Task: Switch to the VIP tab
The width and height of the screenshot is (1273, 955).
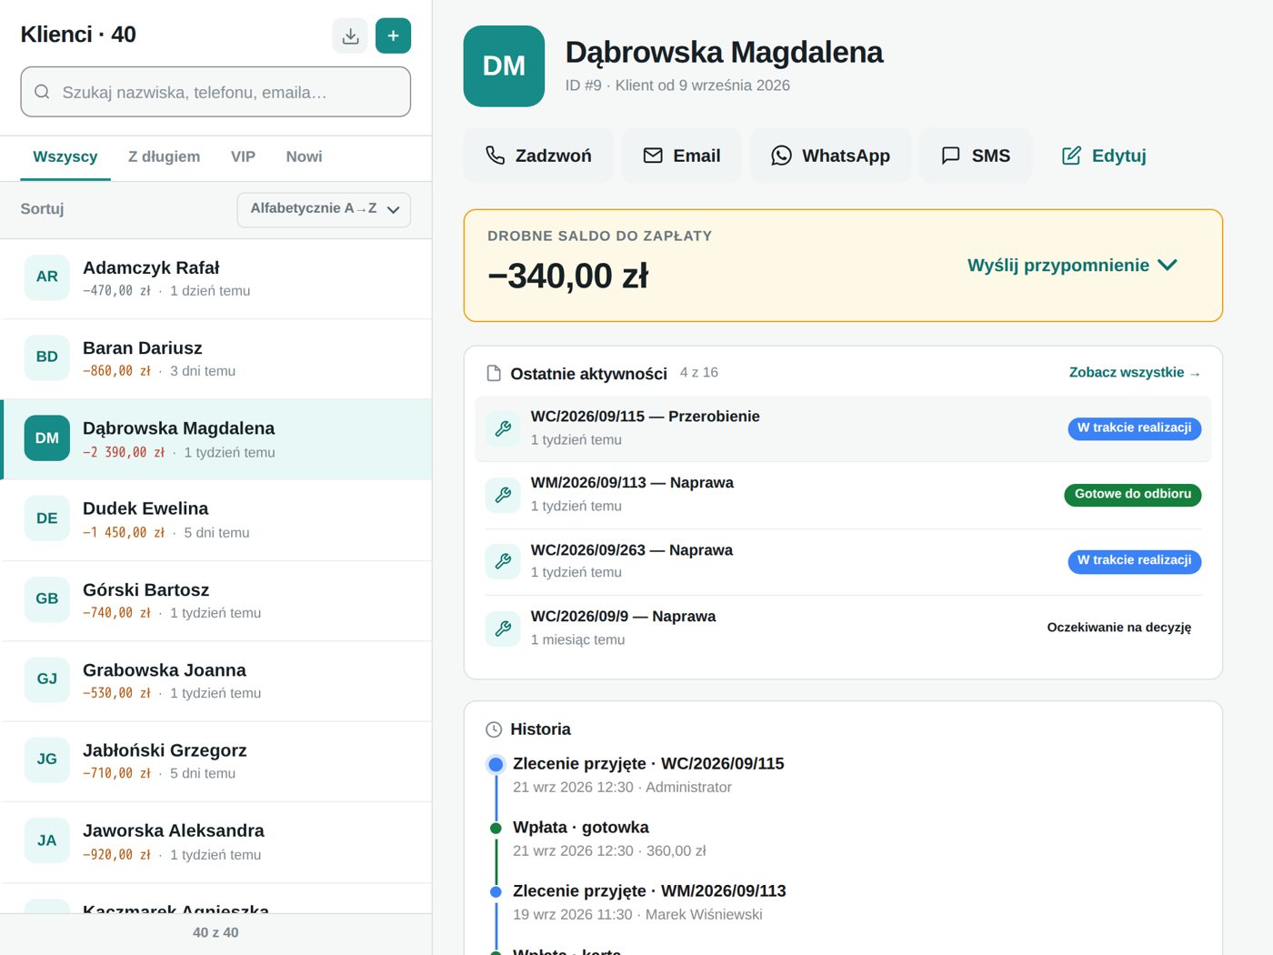Action: tap(243, 156)
